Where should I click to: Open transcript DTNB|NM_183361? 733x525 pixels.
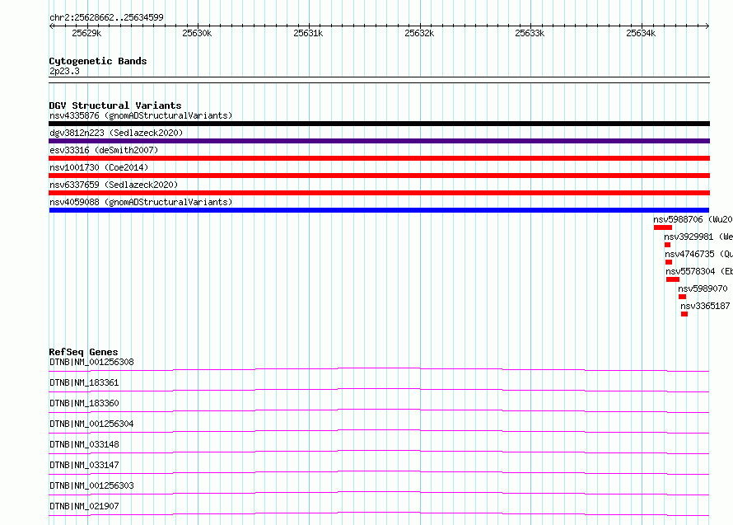[84, 382]
